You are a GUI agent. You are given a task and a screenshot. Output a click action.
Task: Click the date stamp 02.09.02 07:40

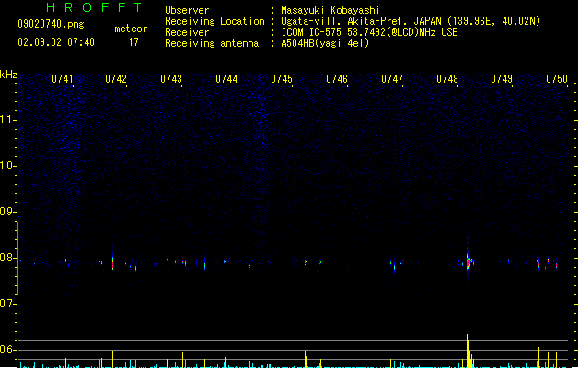point(56,42)
